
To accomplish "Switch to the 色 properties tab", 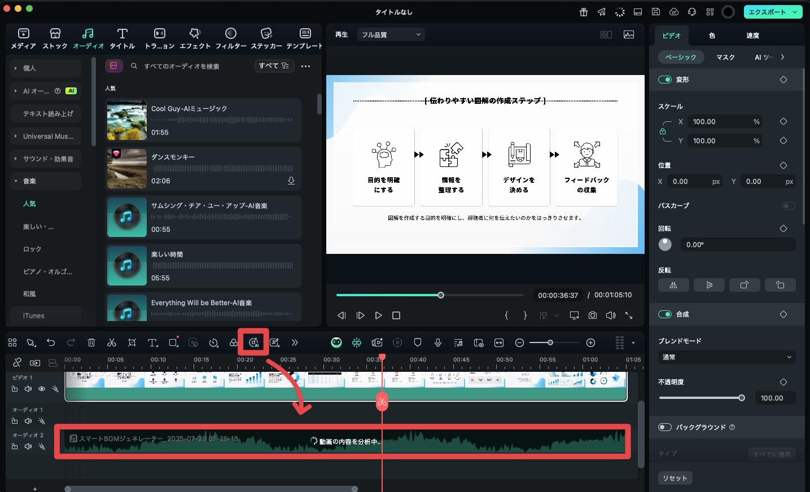I will (712, 36).
